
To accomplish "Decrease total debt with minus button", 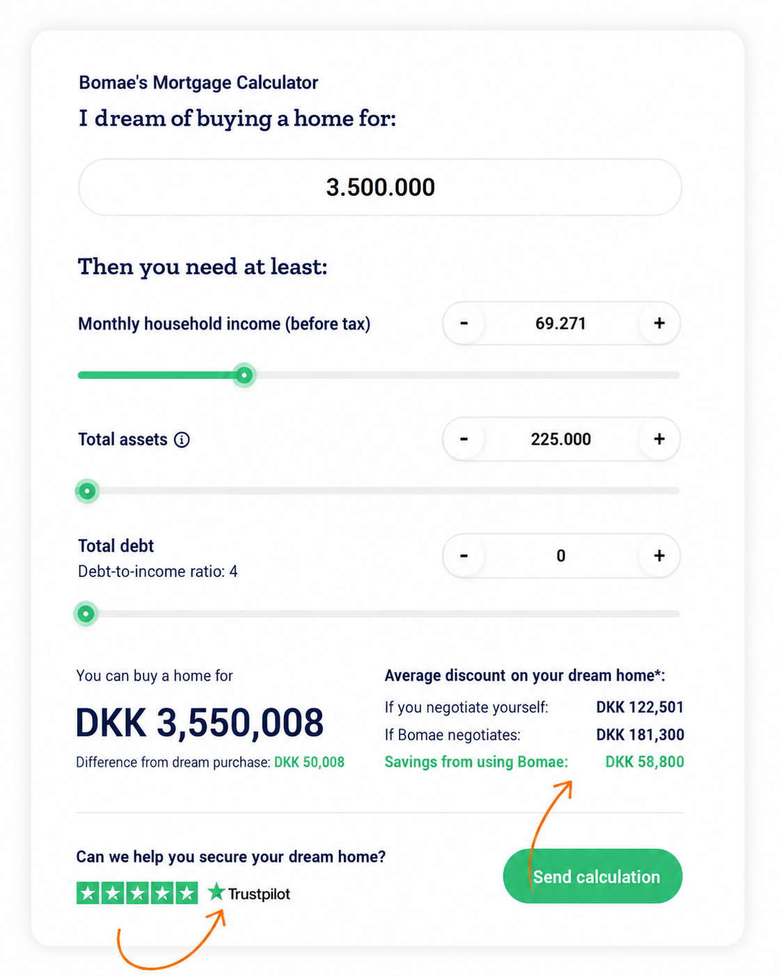I will tap(464, 556).
